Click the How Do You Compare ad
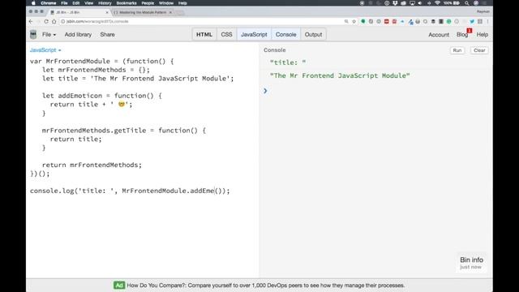Screen dimensions: 519x292 (259, 286)
